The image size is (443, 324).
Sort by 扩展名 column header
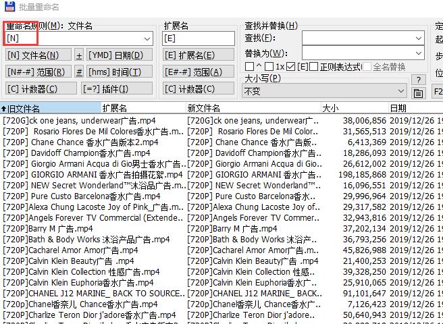(x=143, y=108)
